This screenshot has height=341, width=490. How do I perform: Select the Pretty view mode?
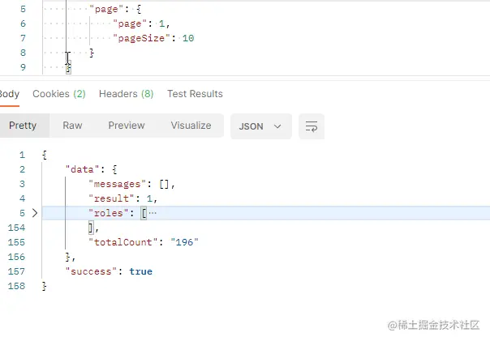click(23, 126)
